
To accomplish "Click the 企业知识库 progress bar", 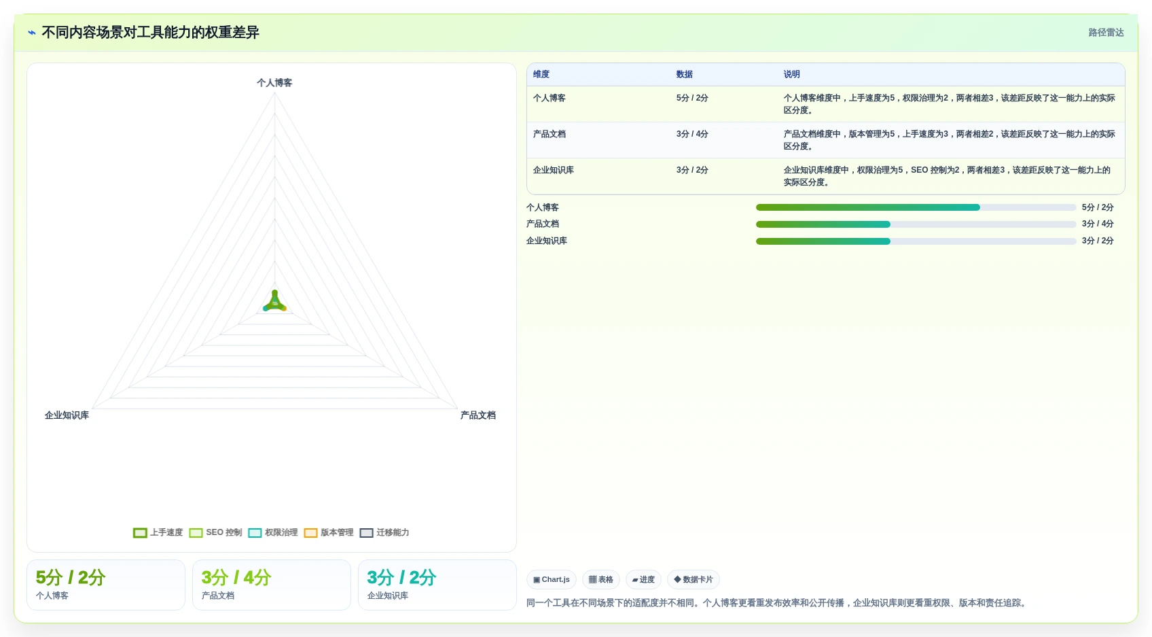I will point(916,241).
